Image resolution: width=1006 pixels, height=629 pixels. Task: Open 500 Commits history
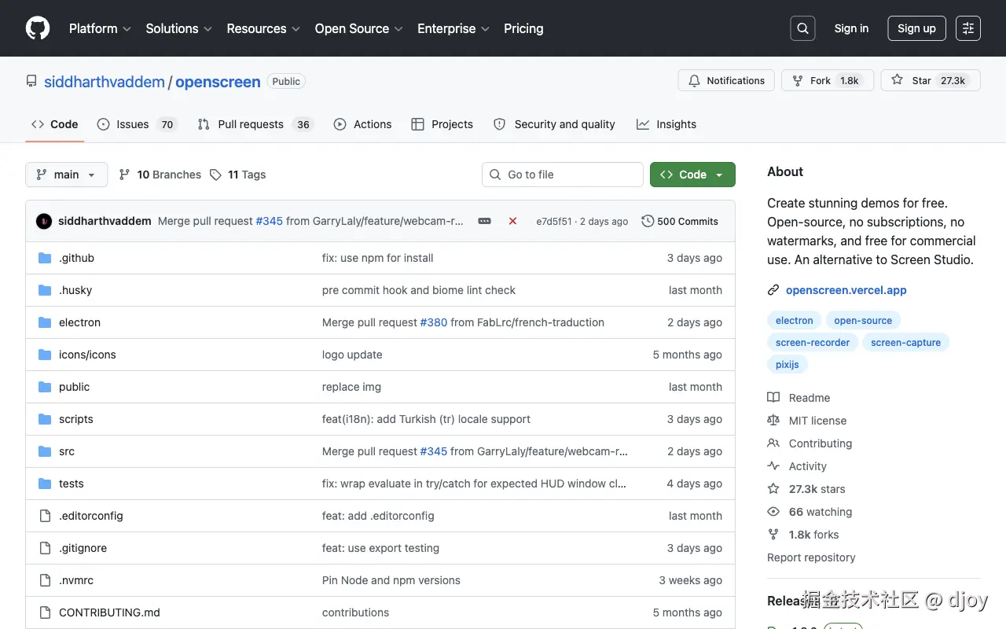click(680, 222)
